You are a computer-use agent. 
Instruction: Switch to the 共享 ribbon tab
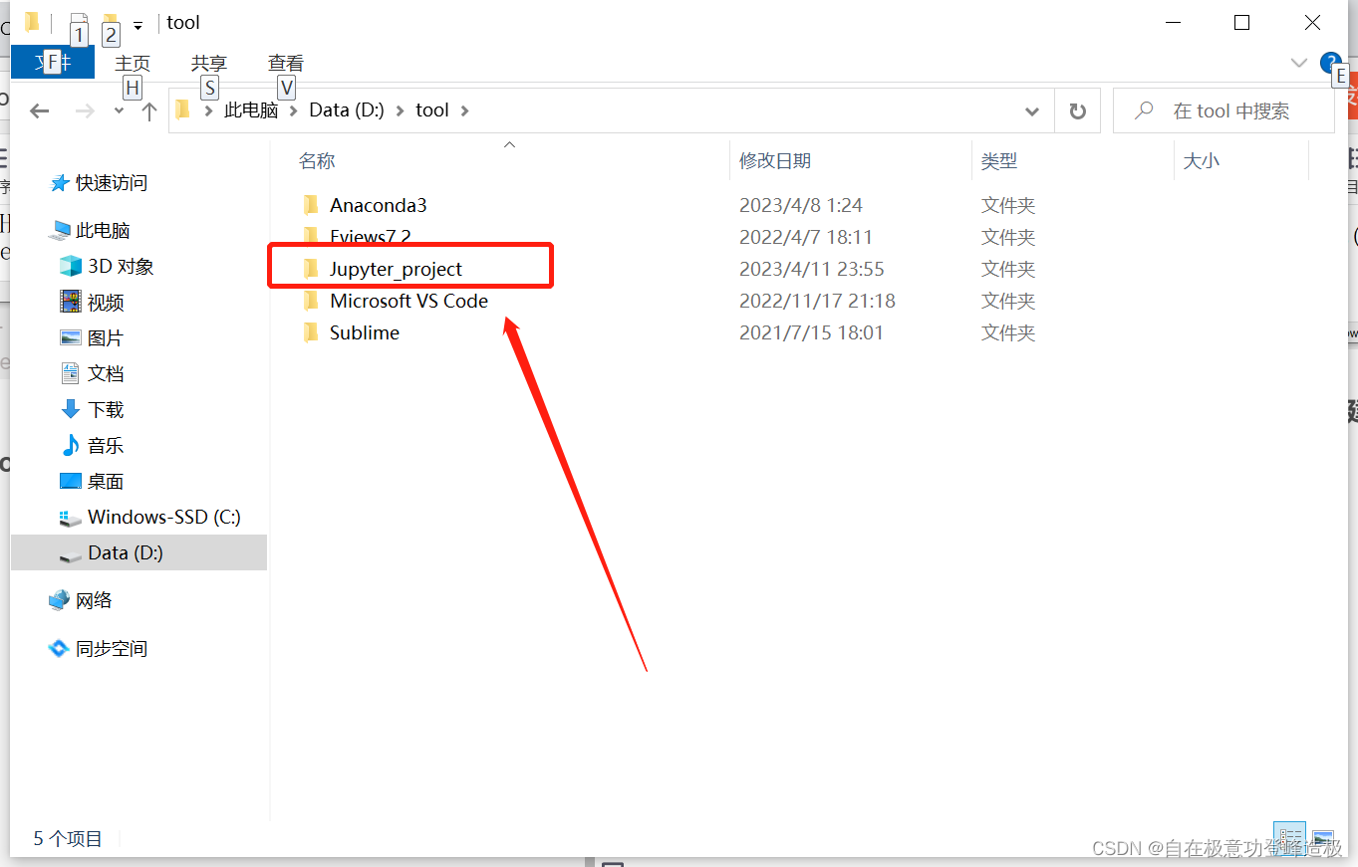[209, 63]
